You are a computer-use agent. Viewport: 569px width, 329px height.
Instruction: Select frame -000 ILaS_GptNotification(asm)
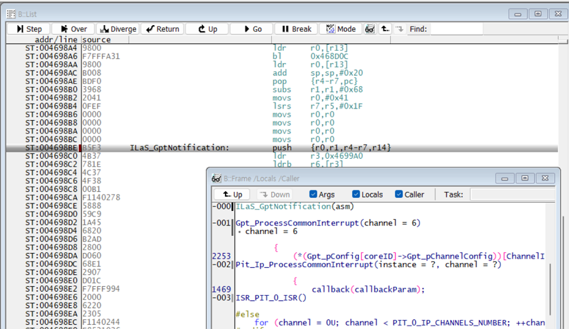pyautogui.click(x=294, y=206)
